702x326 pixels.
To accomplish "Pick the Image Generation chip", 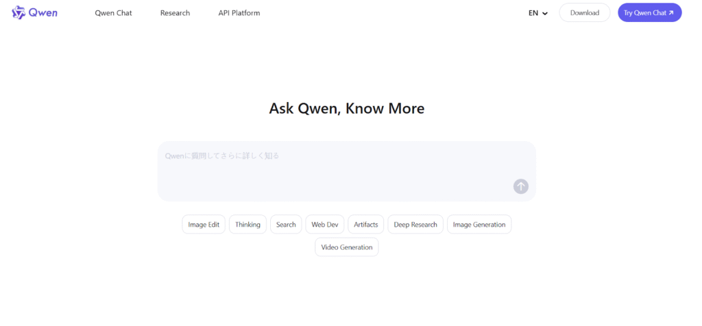I will coord(479,225).
